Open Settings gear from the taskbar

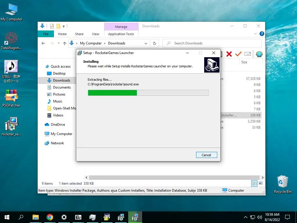pos(64,217)
